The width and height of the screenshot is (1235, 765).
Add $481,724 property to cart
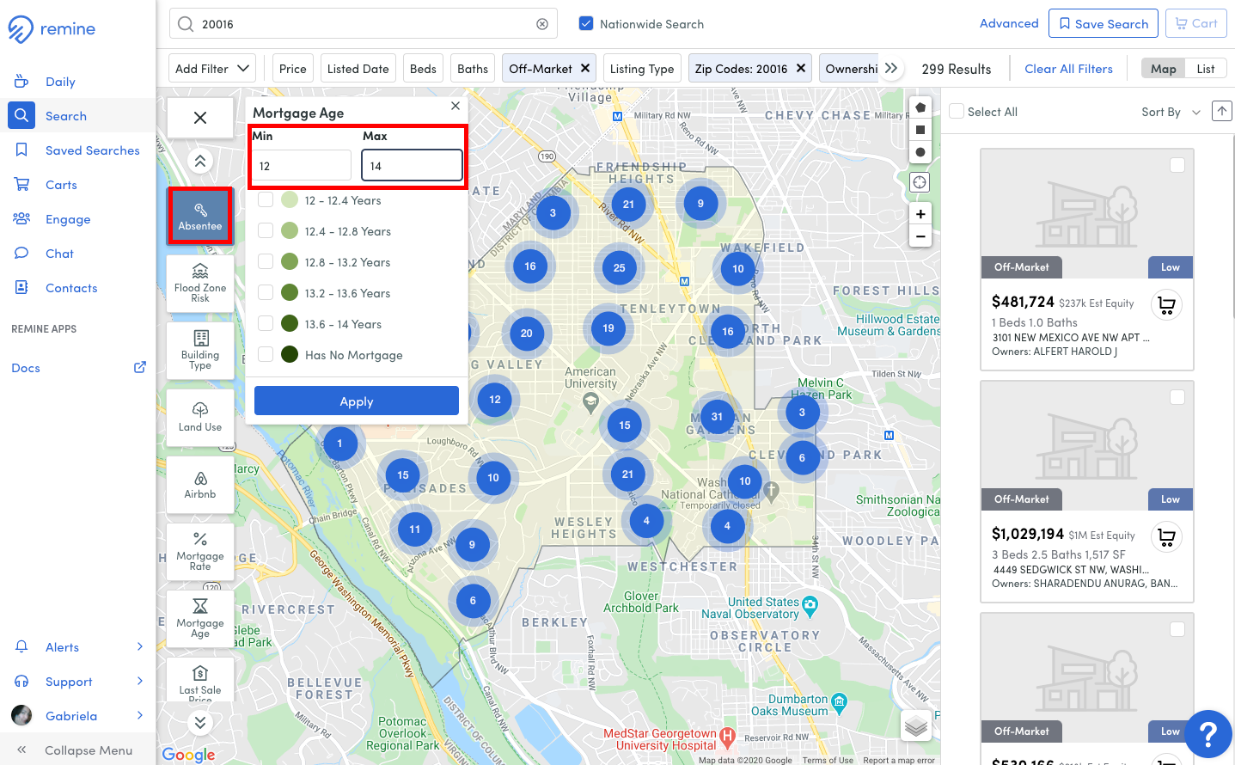(1166, 305)
